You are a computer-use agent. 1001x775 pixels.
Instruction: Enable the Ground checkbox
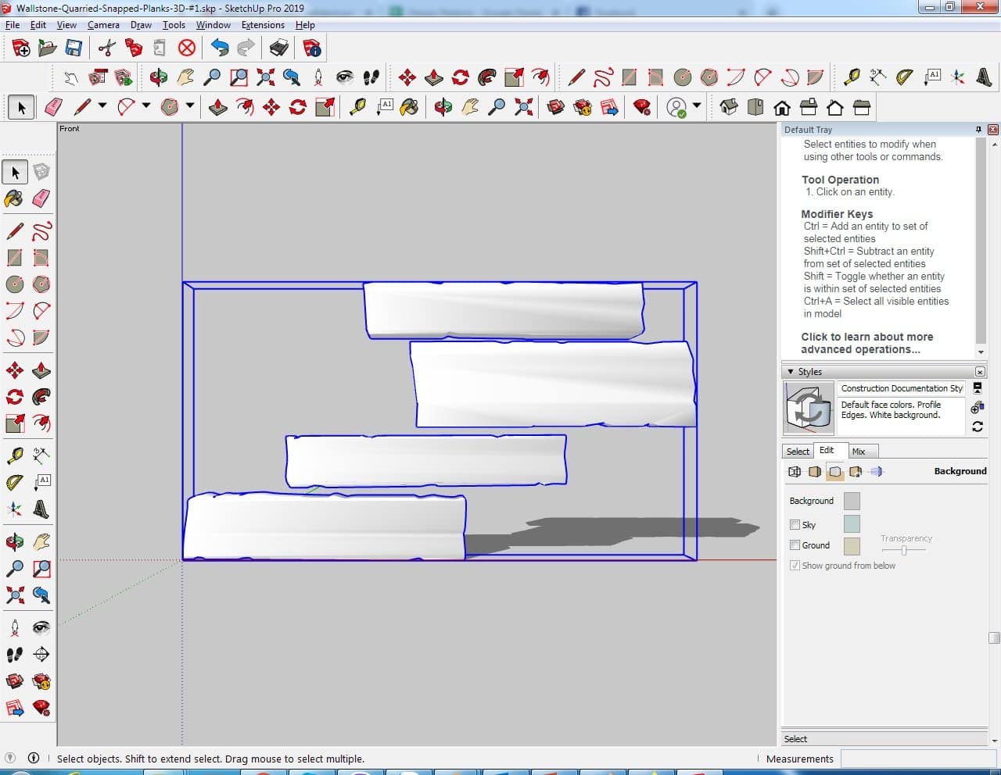click(x=795, y=545)
